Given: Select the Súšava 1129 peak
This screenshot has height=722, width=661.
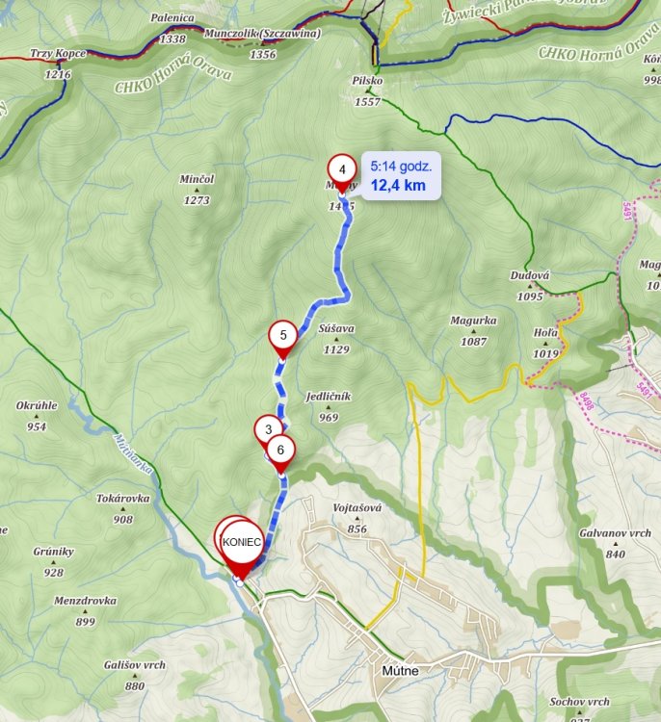Looking at the screenshot, I should 336,339.
